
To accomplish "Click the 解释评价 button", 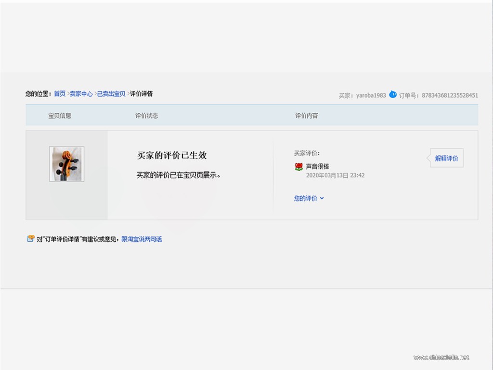I will 446,158.
